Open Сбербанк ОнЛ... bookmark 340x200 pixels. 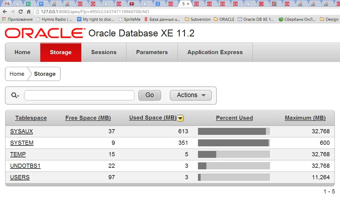coord(297,19)
